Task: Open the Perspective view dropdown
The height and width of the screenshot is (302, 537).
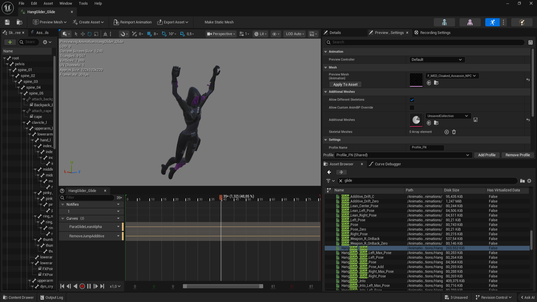Action: coord(221,34)
